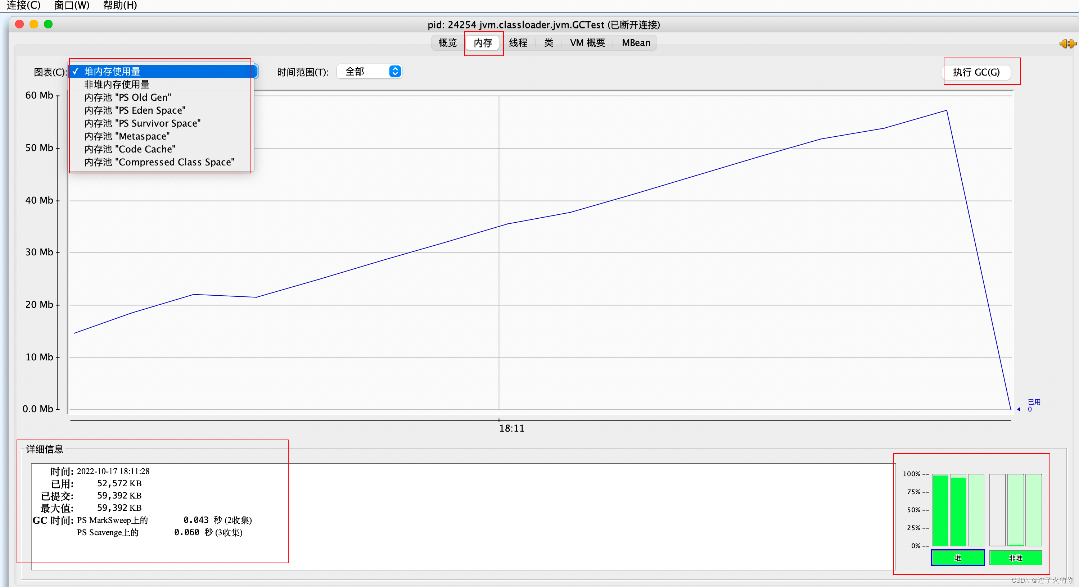The width and height of the screenshot is (1079, 587).
Task: Open the time range dropdown
Action: click(x=369, y=72)
